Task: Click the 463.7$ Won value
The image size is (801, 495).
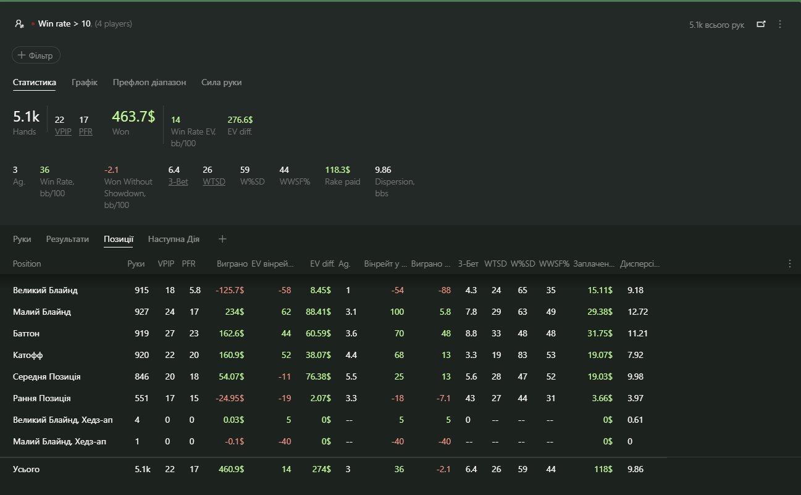Action: pyautogui.click(x=133, y=116)
